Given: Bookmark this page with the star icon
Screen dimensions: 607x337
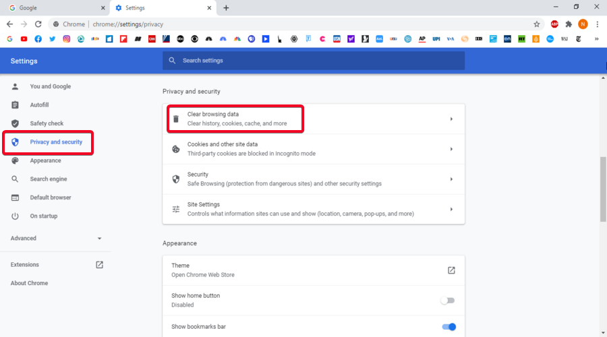Looking at the screenshot, I should [537, 24].
